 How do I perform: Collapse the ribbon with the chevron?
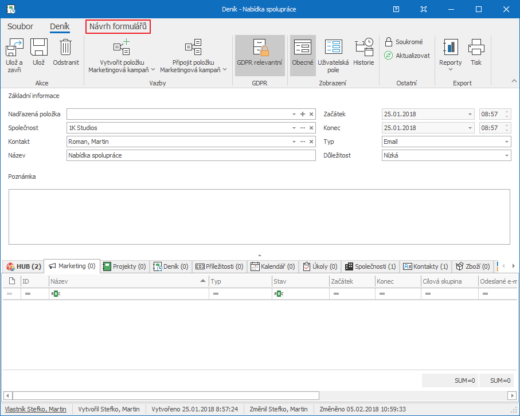(514, 81)
